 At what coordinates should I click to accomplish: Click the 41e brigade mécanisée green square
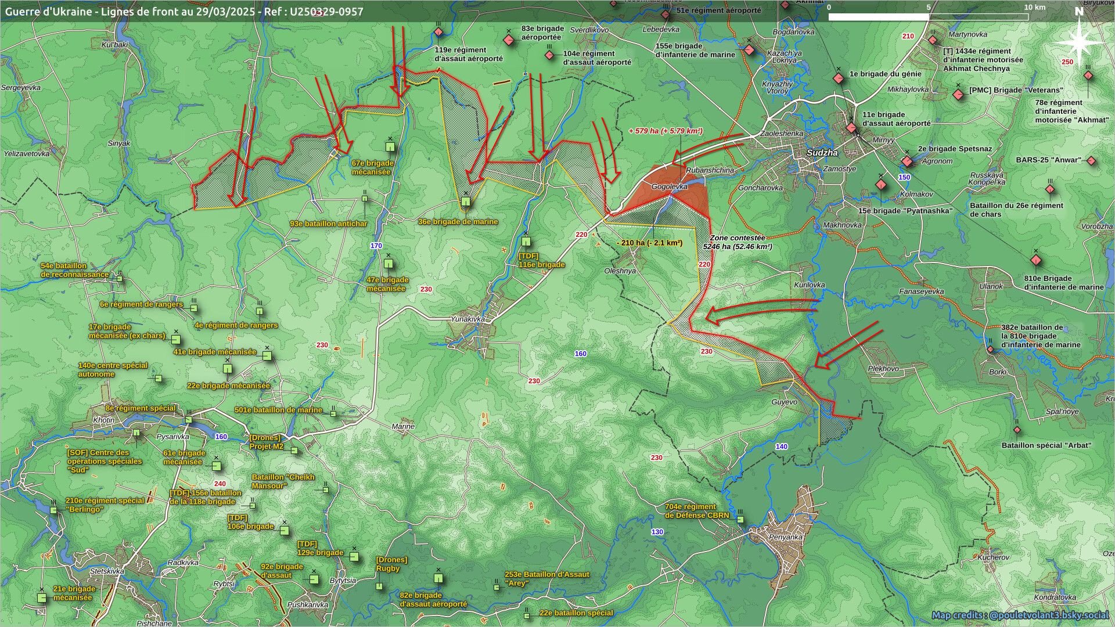tap(267, 356)
